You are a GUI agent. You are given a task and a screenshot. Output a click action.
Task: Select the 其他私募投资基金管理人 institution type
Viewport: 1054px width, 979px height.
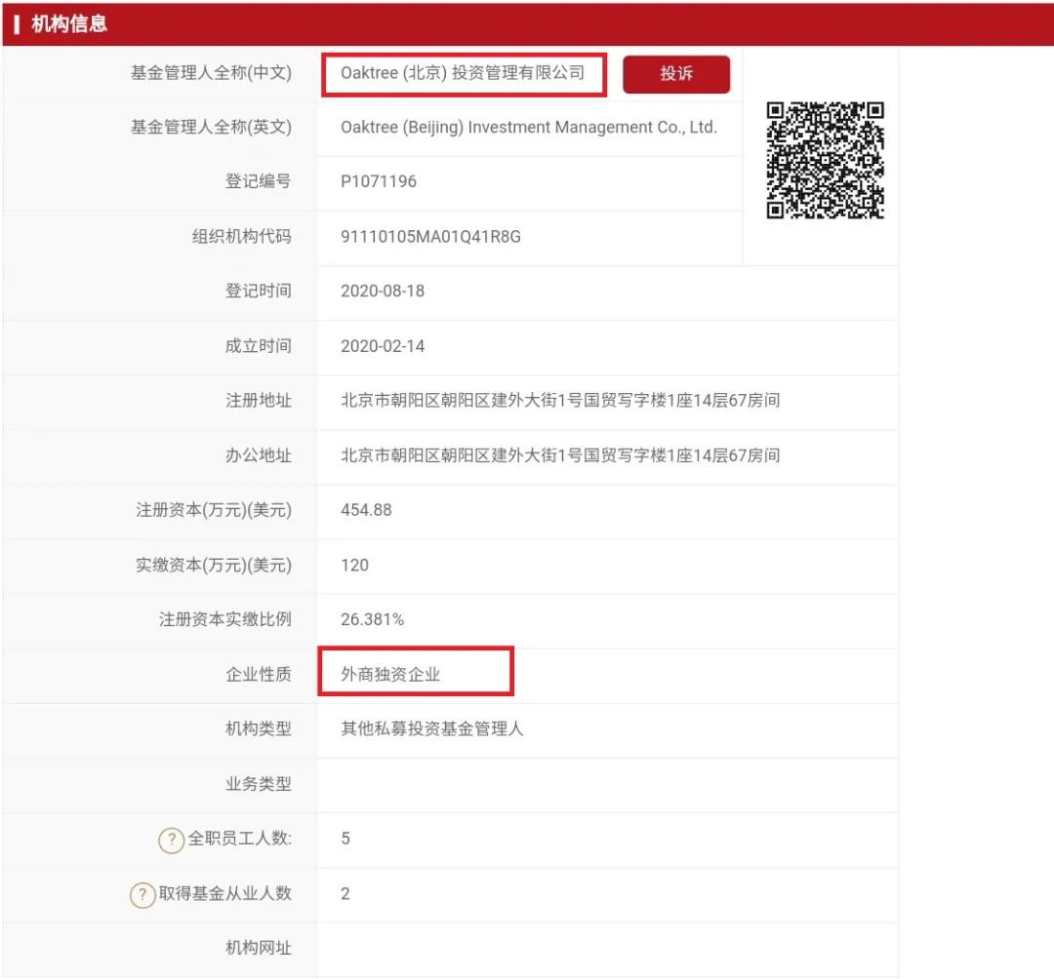point(431,729)
